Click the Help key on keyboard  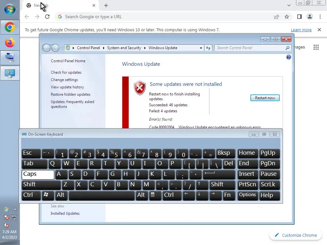[270, 195]
